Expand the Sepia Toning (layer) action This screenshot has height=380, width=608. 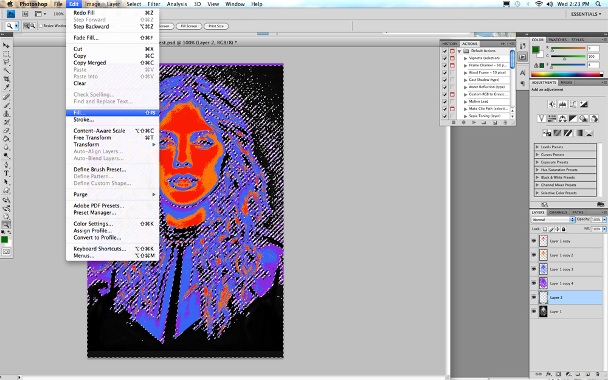point(465,116)
